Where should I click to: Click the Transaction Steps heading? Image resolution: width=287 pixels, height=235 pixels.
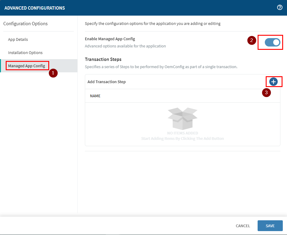pos(103,59)
